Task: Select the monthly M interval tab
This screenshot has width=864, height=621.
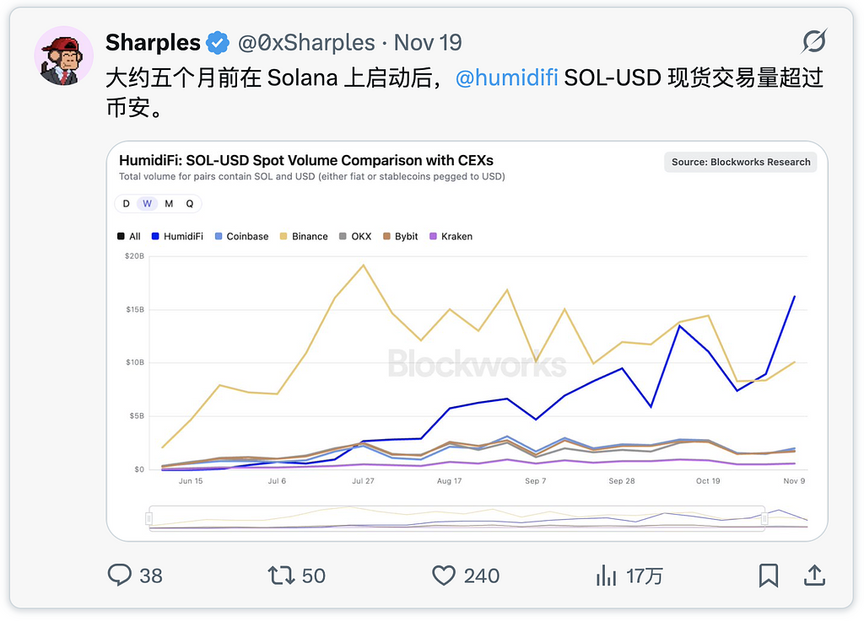Action: 169,204
